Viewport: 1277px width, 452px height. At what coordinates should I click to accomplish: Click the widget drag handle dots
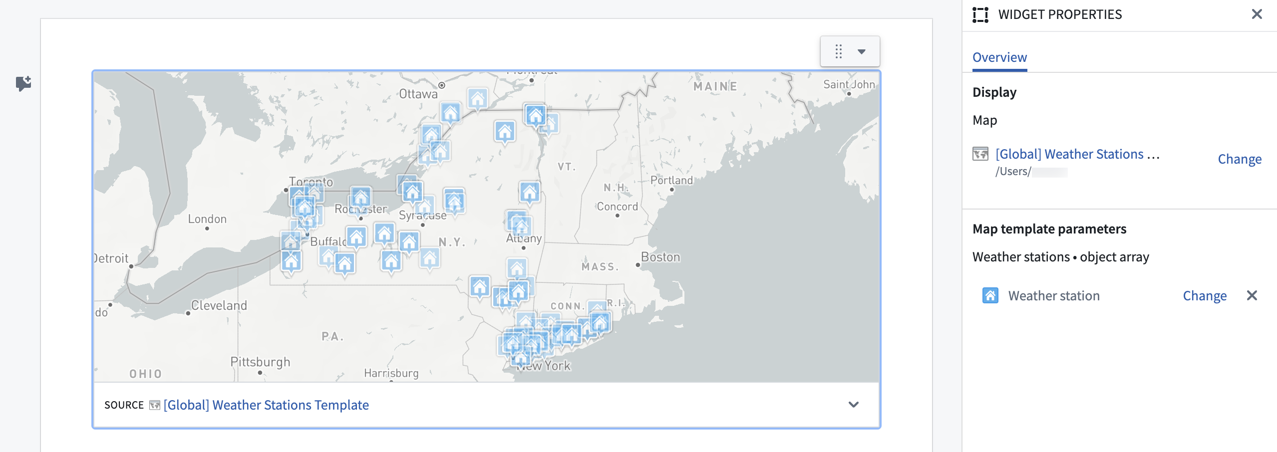pyautogui.click(x=839, y=51)
